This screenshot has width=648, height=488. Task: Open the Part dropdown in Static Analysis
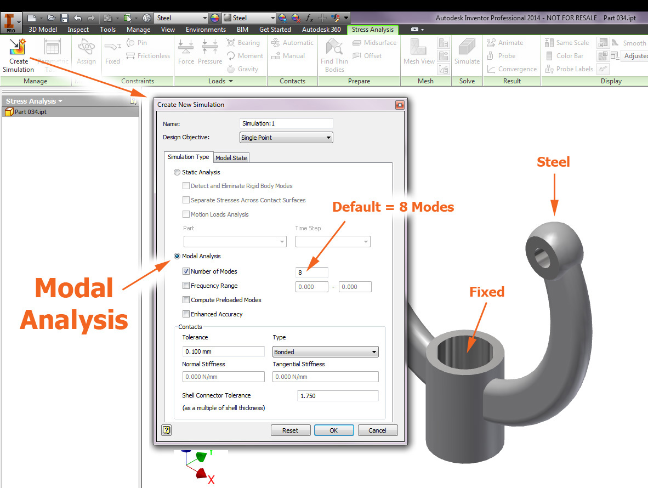235,241
